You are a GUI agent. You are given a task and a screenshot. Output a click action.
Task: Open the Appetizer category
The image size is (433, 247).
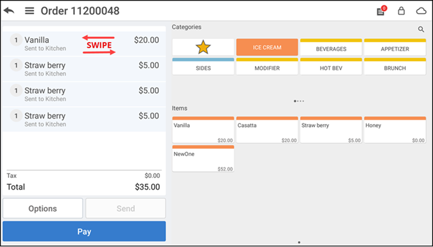click(x=395, y=48)
